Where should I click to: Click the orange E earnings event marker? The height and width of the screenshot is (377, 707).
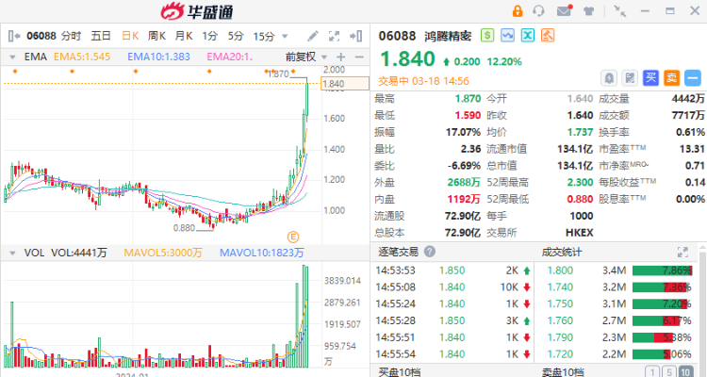point(293,237)
